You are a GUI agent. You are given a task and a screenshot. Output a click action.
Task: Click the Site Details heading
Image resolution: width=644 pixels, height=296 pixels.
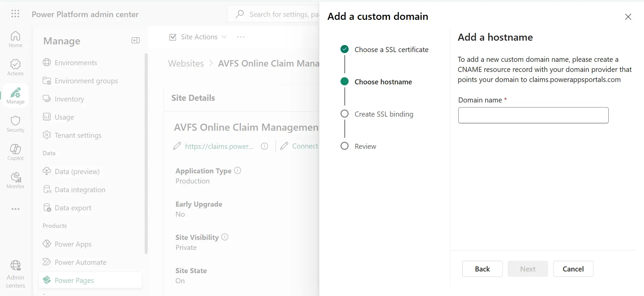(x=193, y=98)
